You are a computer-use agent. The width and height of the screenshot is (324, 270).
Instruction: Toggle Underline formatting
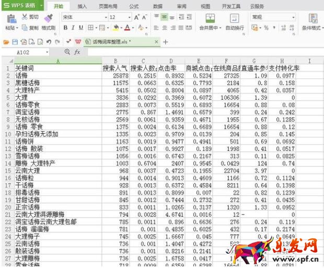pos(81,28)
